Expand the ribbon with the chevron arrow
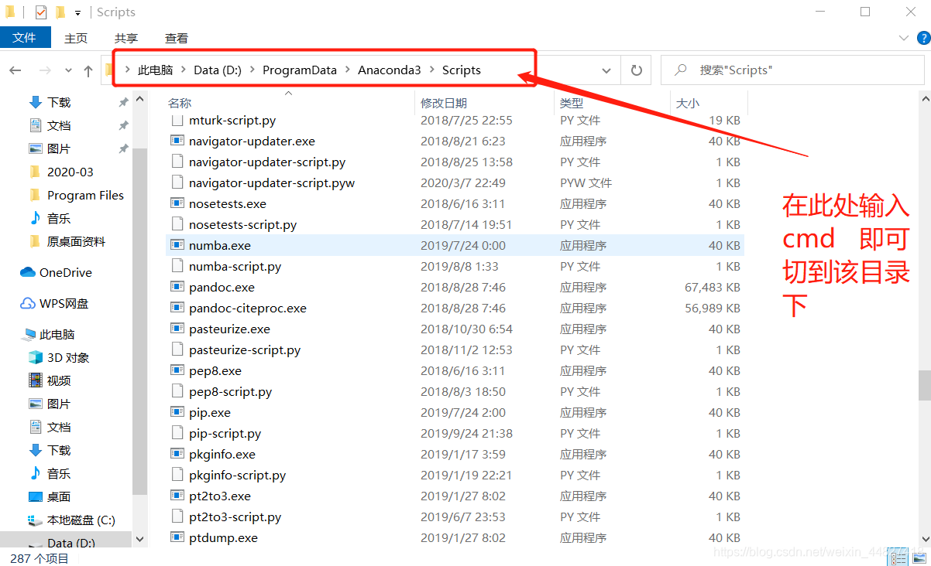The image size is (931, 566). pos(903,37)
